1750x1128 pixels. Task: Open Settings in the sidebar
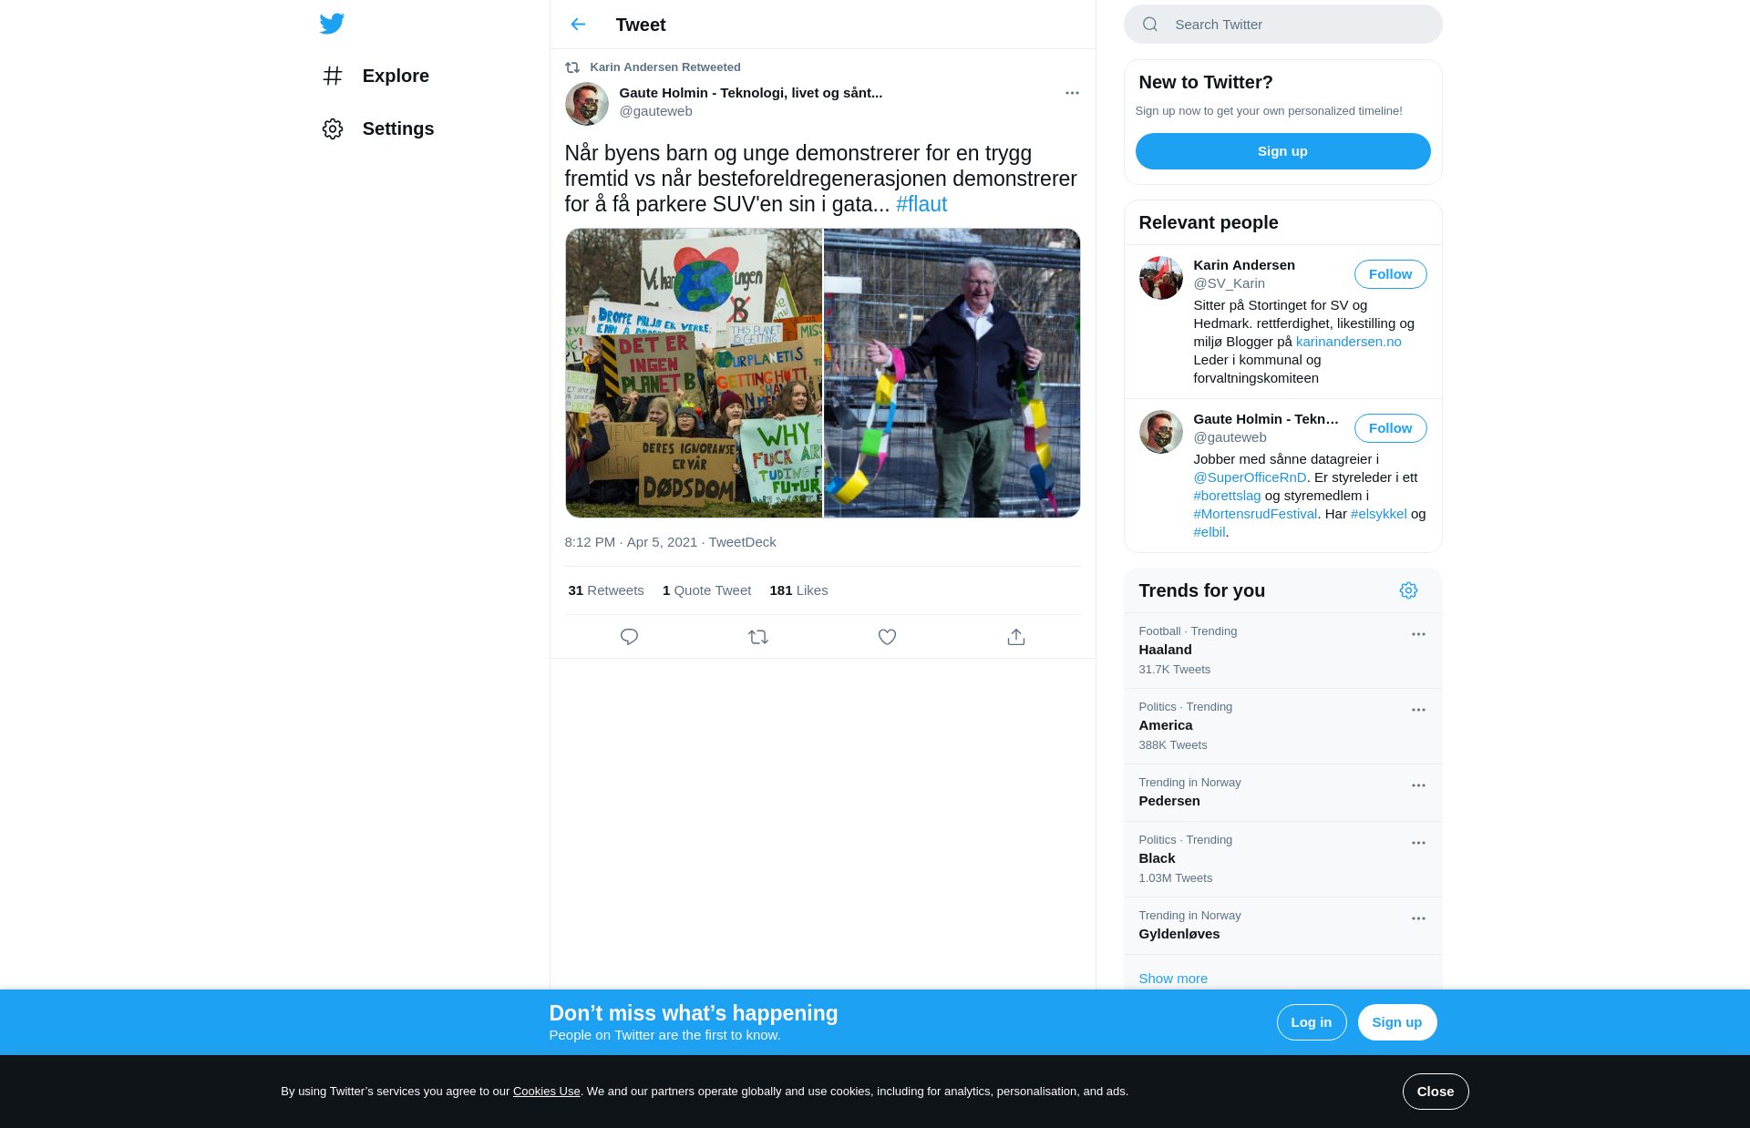[x=397, y=128]
